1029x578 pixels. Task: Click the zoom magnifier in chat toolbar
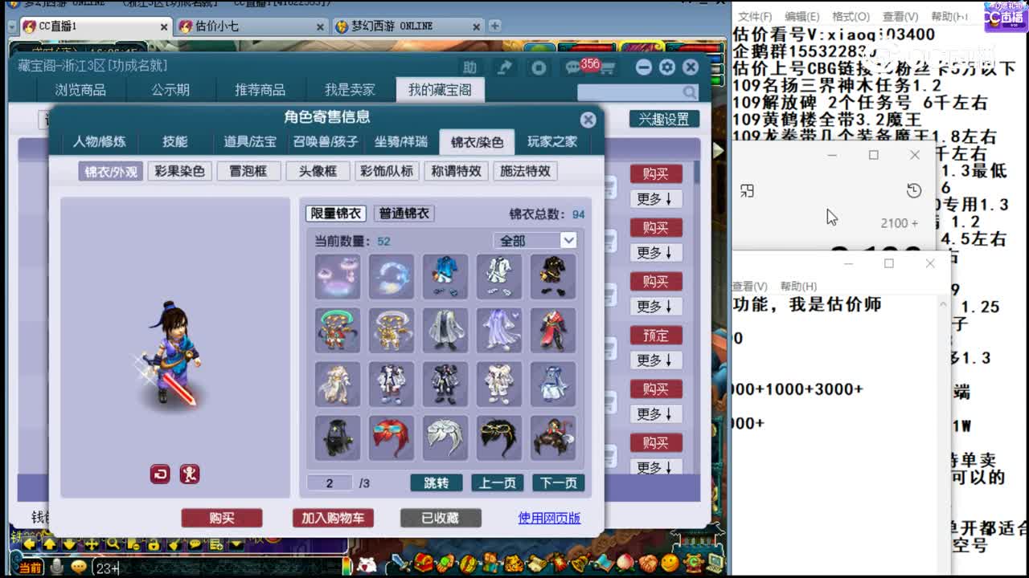click(113, 544)
